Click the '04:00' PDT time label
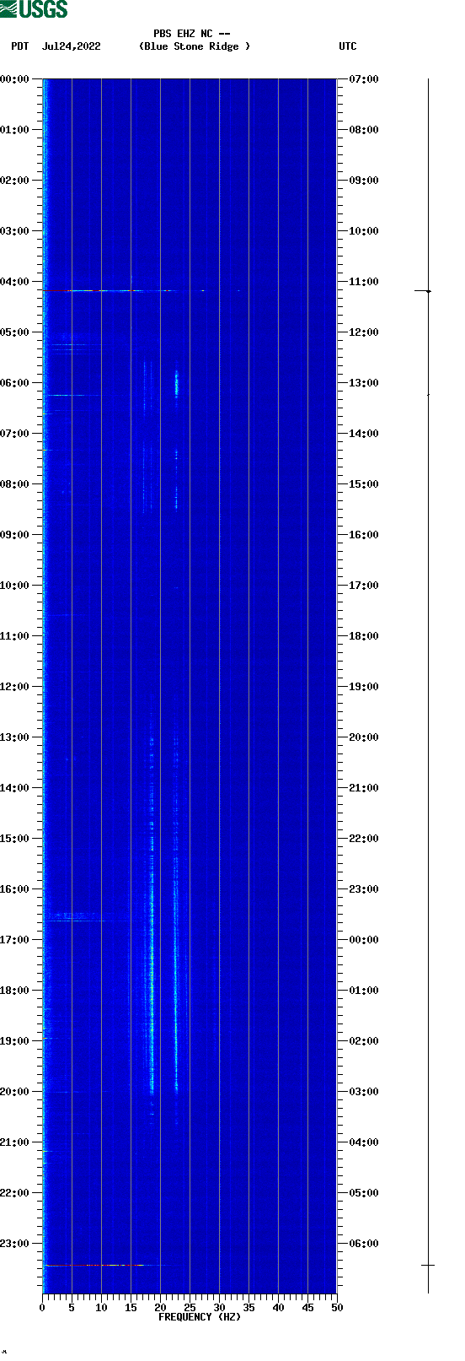The image size is (465, 1361). [15, 281]
